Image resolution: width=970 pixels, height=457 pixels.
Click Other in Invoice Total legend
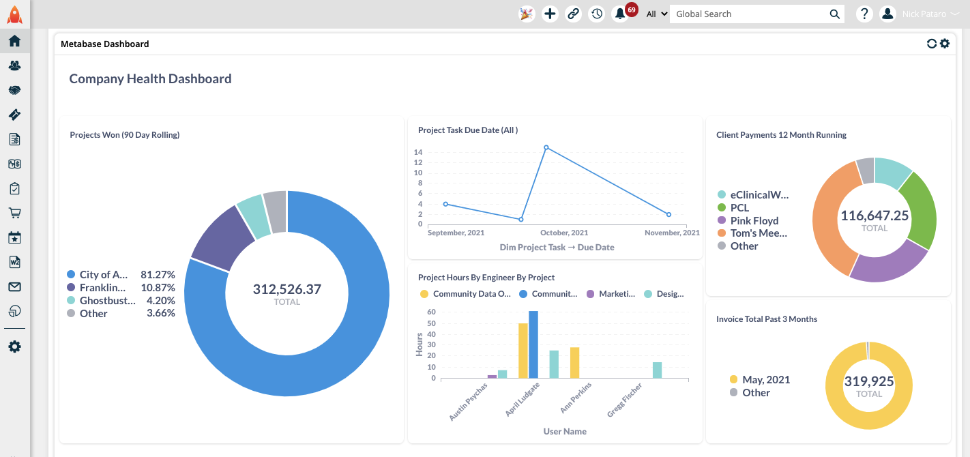[750, 392]
